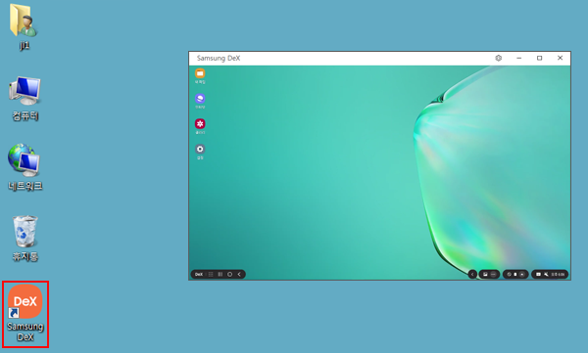Open the keyboard icon in DeX tray

tap(538, 275)
